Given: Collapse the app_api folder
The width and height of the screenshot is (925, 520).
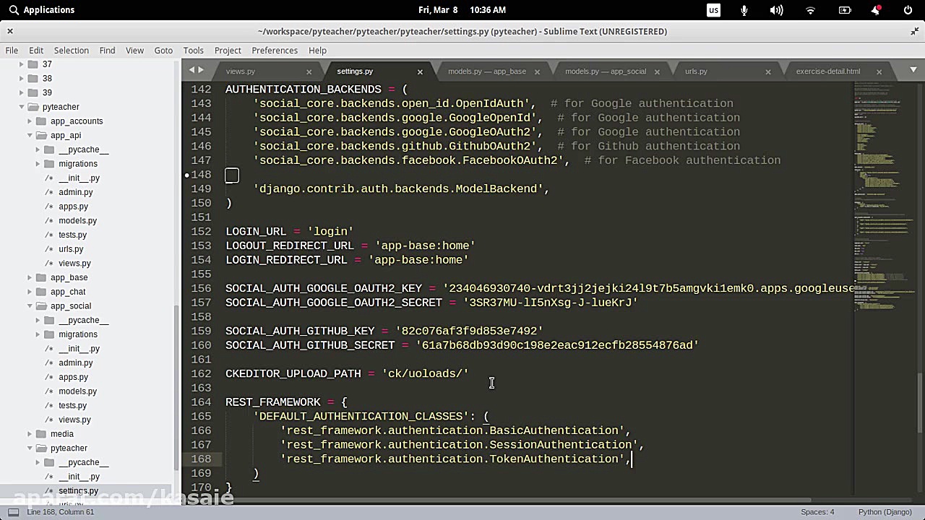Looking at the screenshot, I should click(30, 135).
